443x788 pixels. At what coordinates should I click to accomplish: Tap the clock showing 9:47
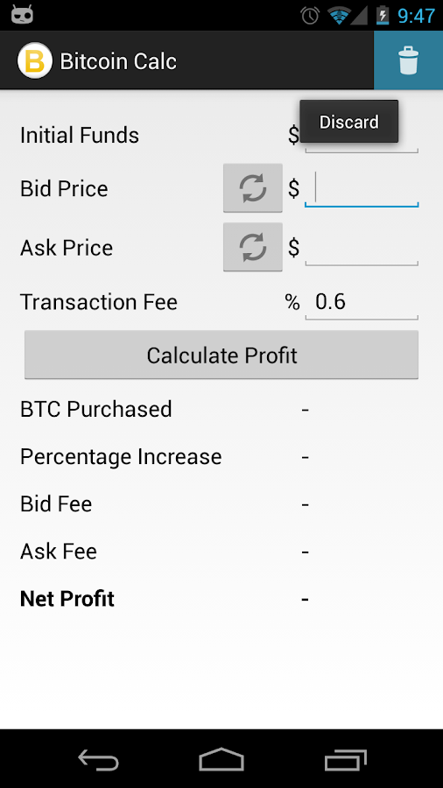tap(417, 16)
